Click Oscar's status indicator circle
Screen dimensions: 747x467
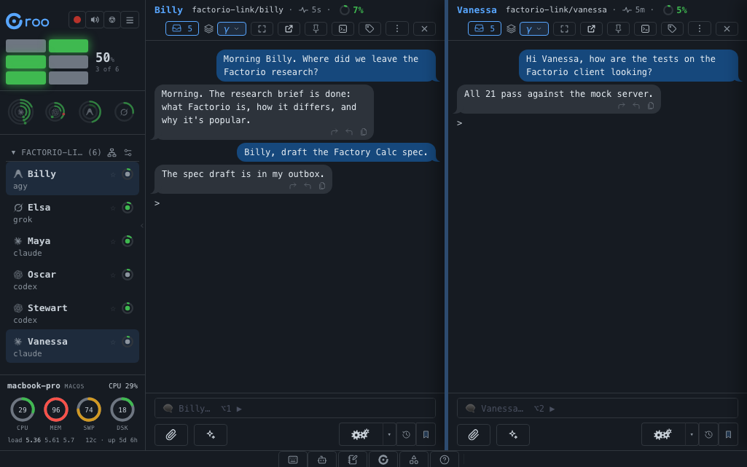pos(128,275)
